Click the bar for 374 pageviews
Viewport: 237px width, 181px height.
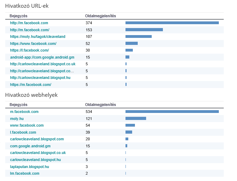[x=172, y=23]
